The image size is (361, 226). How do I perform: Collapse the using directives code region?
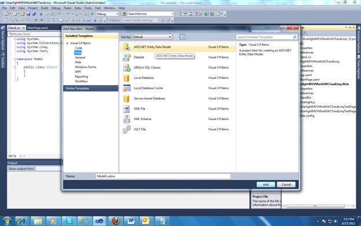pyautogui.click(x=14, y=39)
